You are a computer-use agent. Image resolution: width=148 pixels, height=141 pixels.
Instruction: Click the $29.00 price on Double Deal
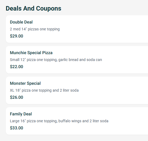pos(16,36)
